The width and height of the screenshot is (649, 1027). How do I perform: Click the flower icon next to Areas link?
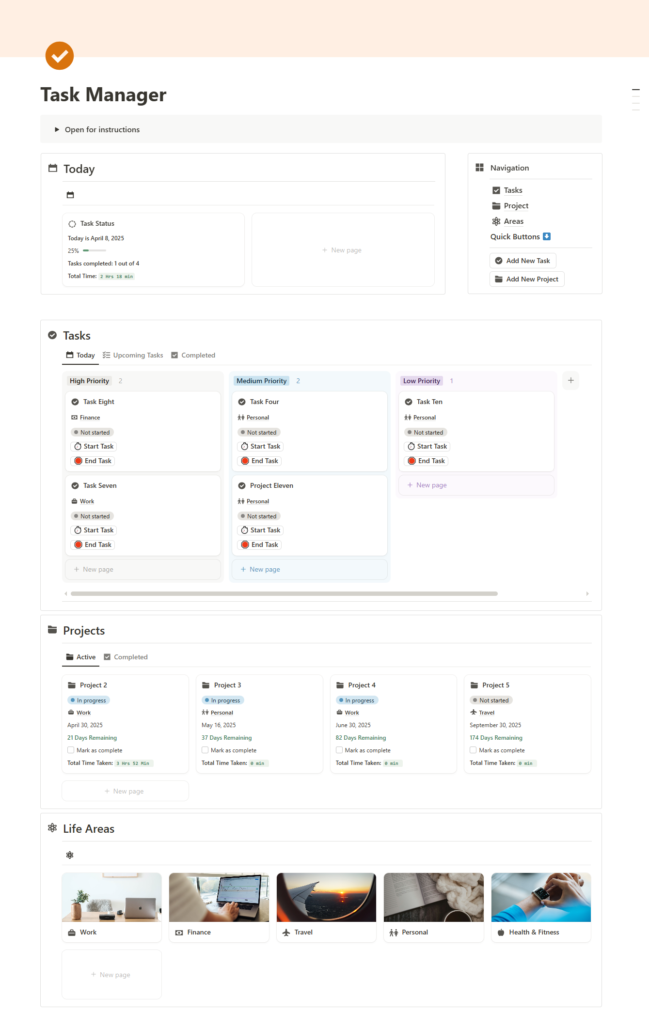496,221
